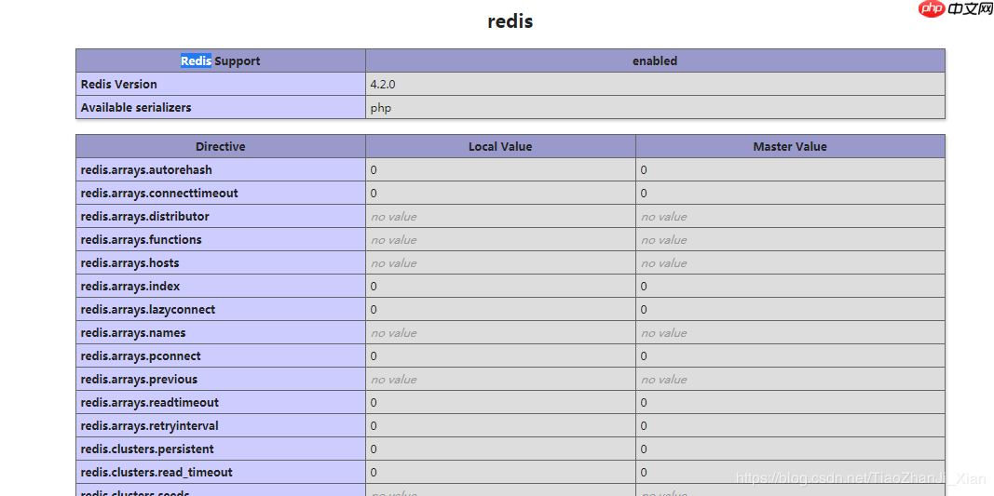Click master 'no value' of redis.arrays.distributor
The height and width of the screenshot is (496, 994).
663,217
